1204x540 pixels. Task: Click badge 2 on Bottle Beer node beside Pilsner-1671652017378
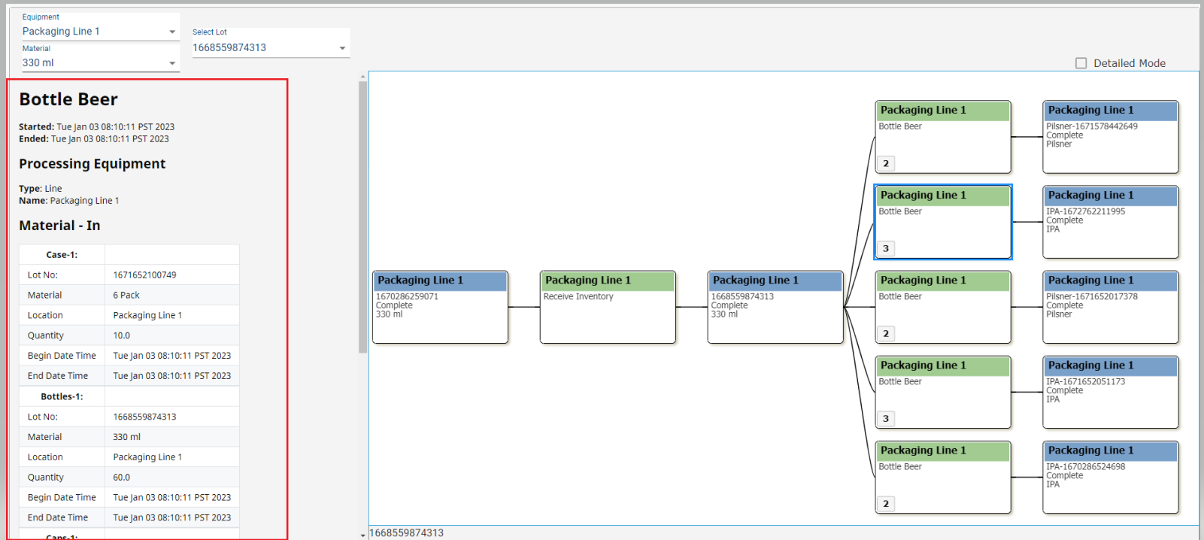(886, 333)
